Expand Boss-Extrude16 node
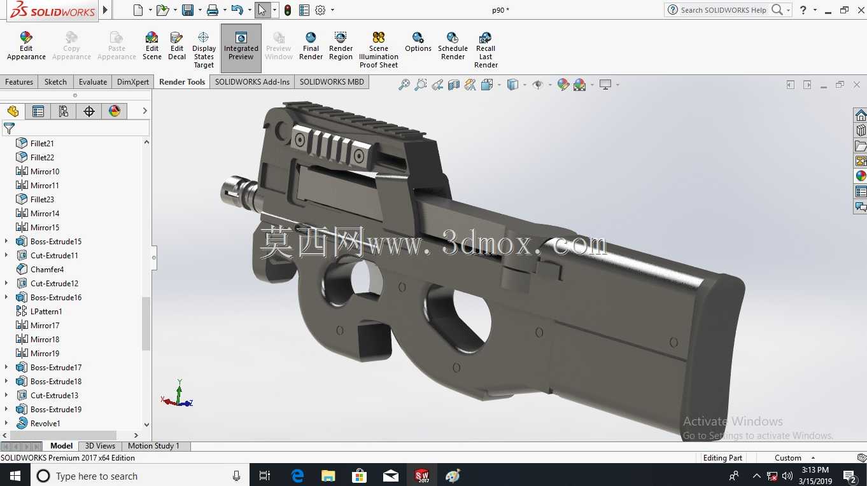Screen dimensions: 867x486 [x=6, y=297]
